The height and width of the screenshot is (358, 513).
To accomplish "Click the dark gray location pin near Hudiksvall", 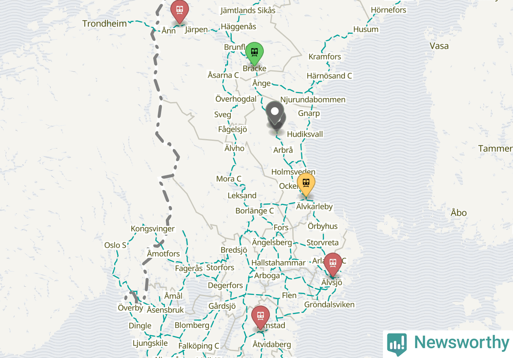I will coord(275,114).
